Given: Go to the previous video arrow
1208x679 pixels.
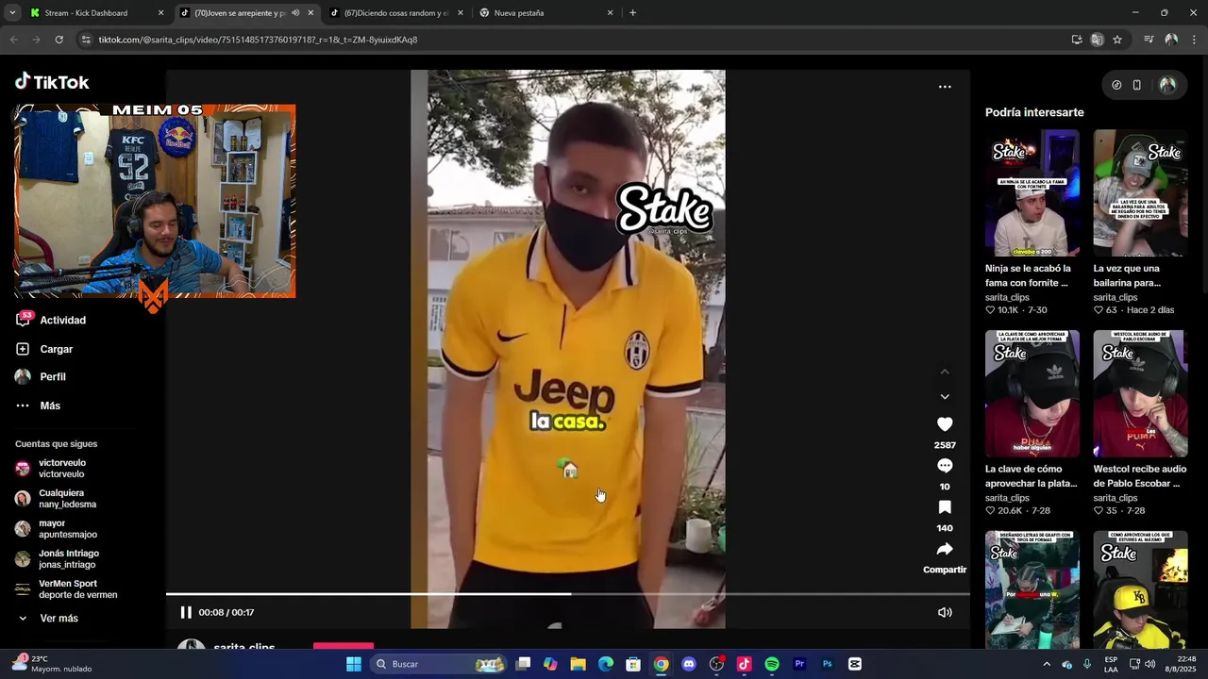Looking at the screenshot, I should (945, 372).
